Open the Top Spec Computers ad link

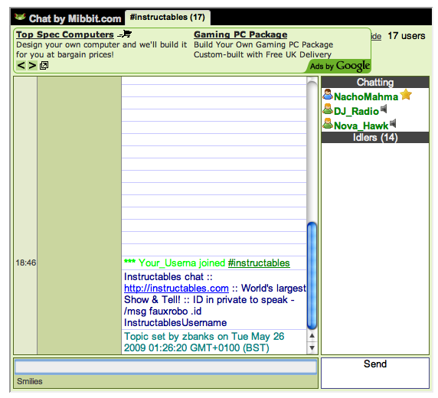65,34
